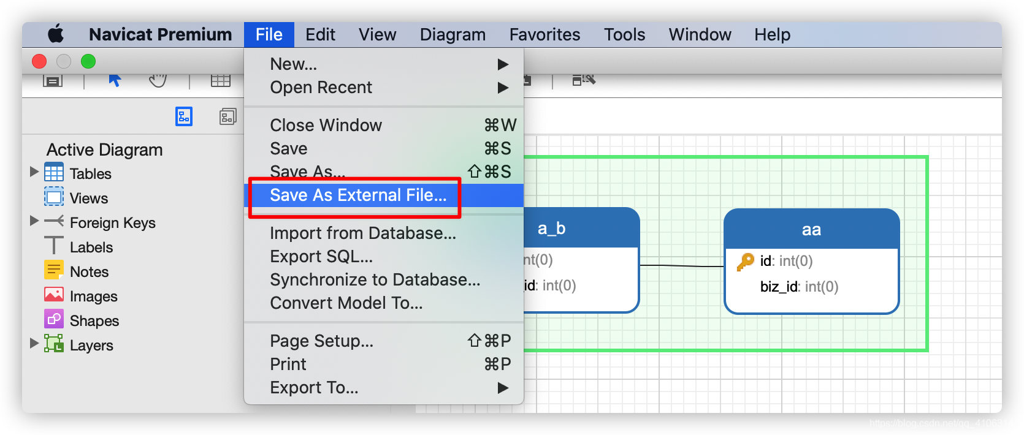Open the Window menu
The width and height of the screenshot is (1024, 435).
[x=700, y=34]
